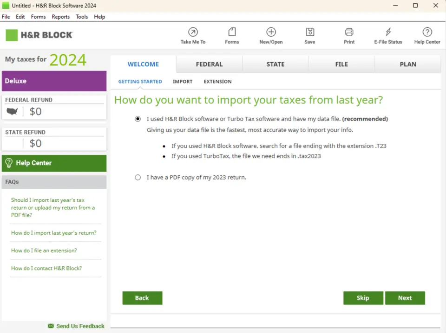Click the New/Open plus icon
This screenshot has width=446, height=333.
point(271,32)
